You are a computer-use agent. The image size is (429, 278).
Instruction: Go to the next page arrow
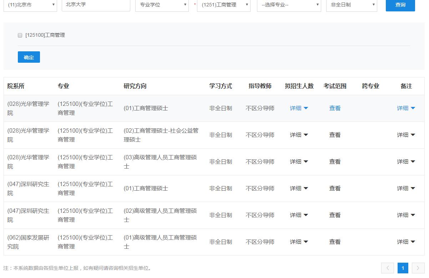[x=418, y=268]
